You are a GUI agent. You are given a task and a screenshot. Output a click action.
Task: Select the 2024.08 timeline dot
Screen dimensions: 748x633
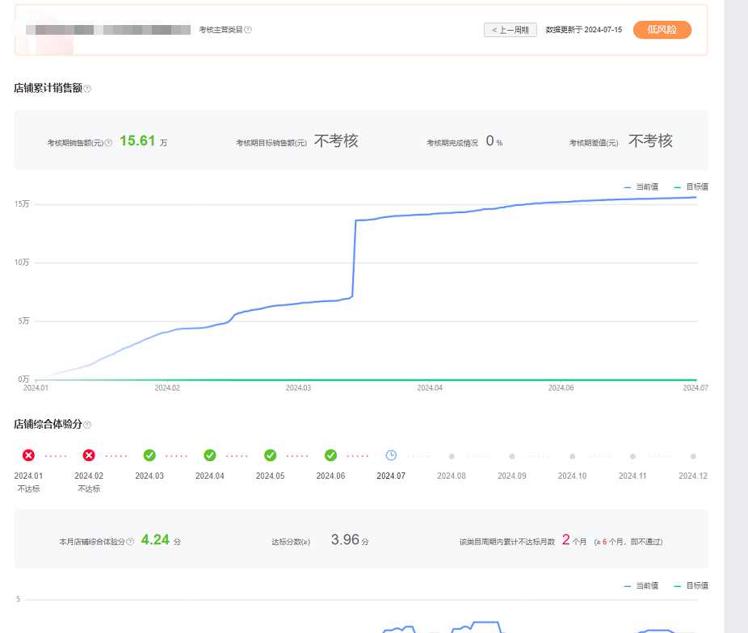click(452, 456)
